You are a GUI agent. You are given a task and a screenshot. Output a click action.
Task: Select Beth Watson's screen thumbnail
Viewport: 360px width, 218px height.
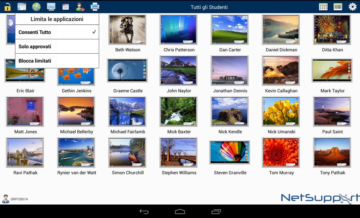pyautogui.click(x=127, y=30)
